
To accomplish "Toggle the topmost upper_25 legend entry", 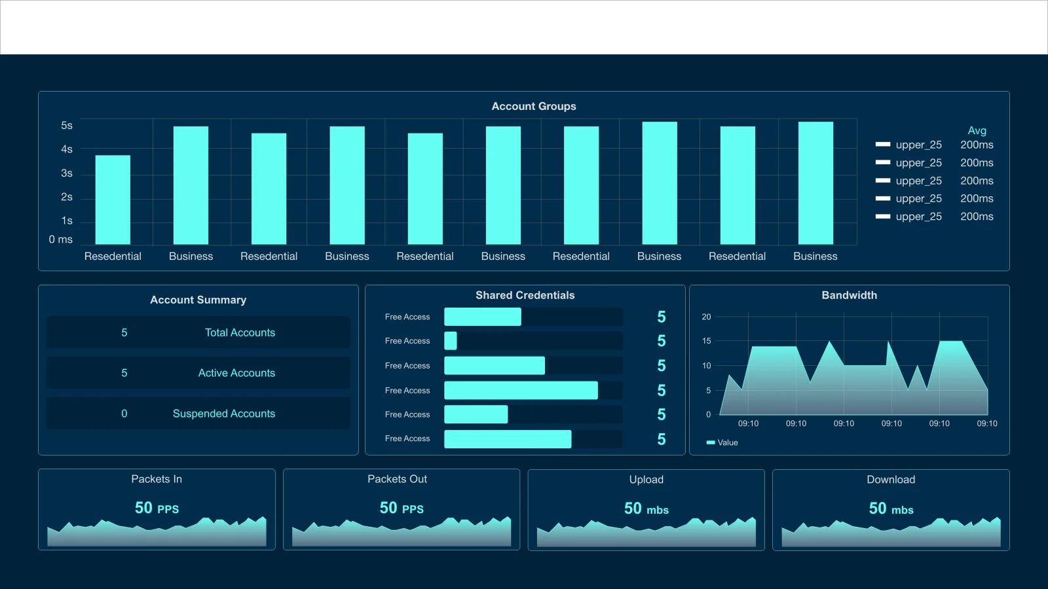I will [x=909, y=145].
